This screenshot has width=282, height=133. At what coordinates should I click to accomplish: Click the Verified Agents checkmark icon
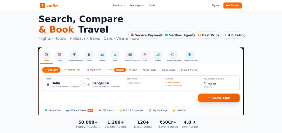coord(166,35)
